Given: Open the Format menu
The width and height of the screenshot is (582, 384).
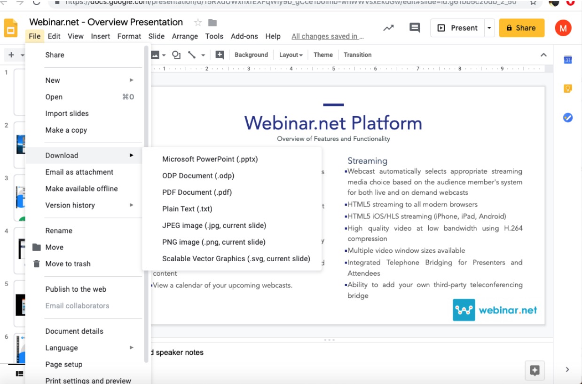Looking at the screenshot, I should click(129, 36).
